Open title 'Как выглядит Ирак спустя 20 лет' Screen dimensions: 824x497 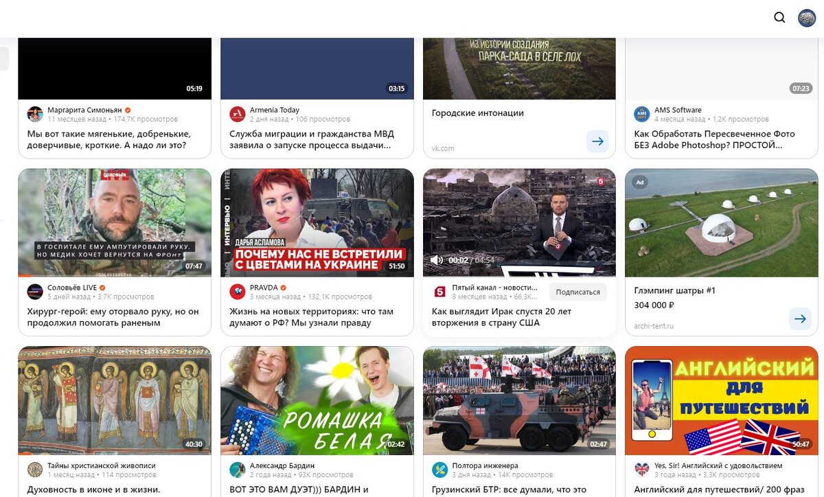tap(502, 317)
